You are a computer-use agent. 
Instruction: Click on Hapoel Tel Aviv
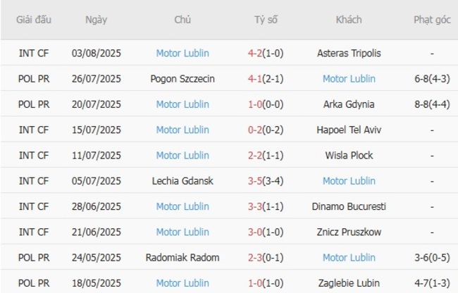[349, 130]
